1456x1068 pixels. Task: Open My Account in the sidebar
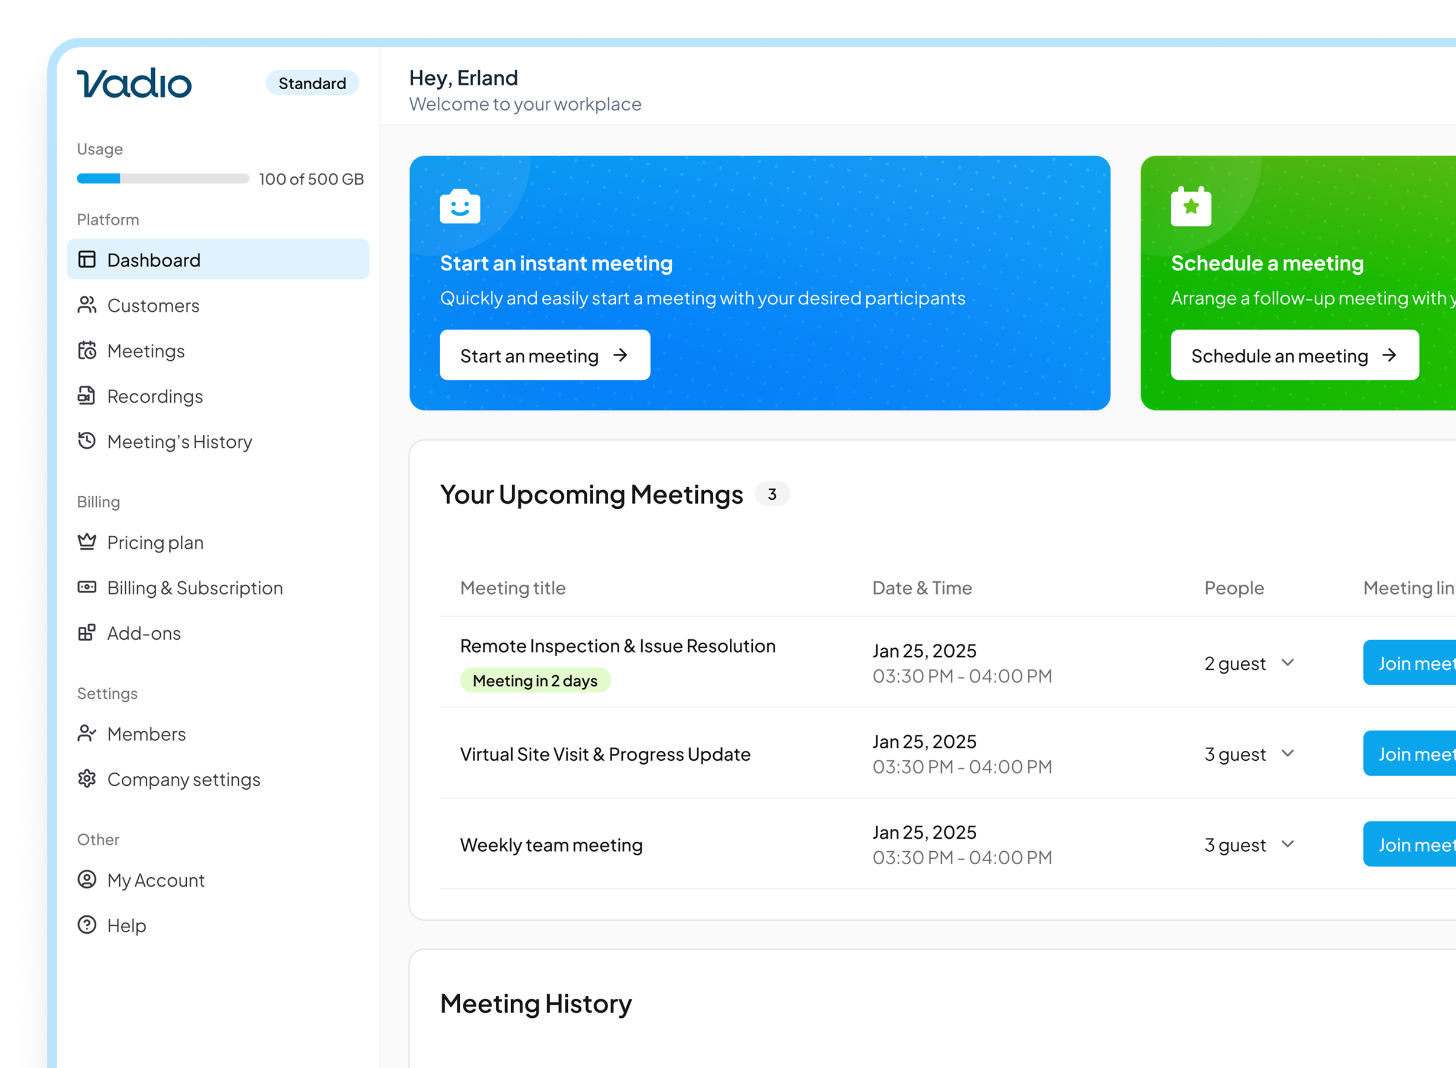(x=155, y=880)
